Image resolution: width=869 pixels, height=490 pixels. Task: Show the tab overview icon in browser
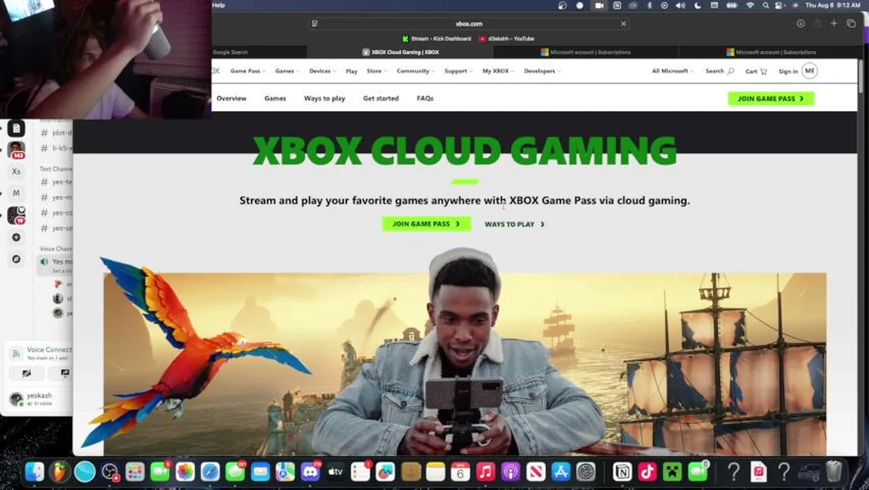pyautogui.click(x=851, y=24)
